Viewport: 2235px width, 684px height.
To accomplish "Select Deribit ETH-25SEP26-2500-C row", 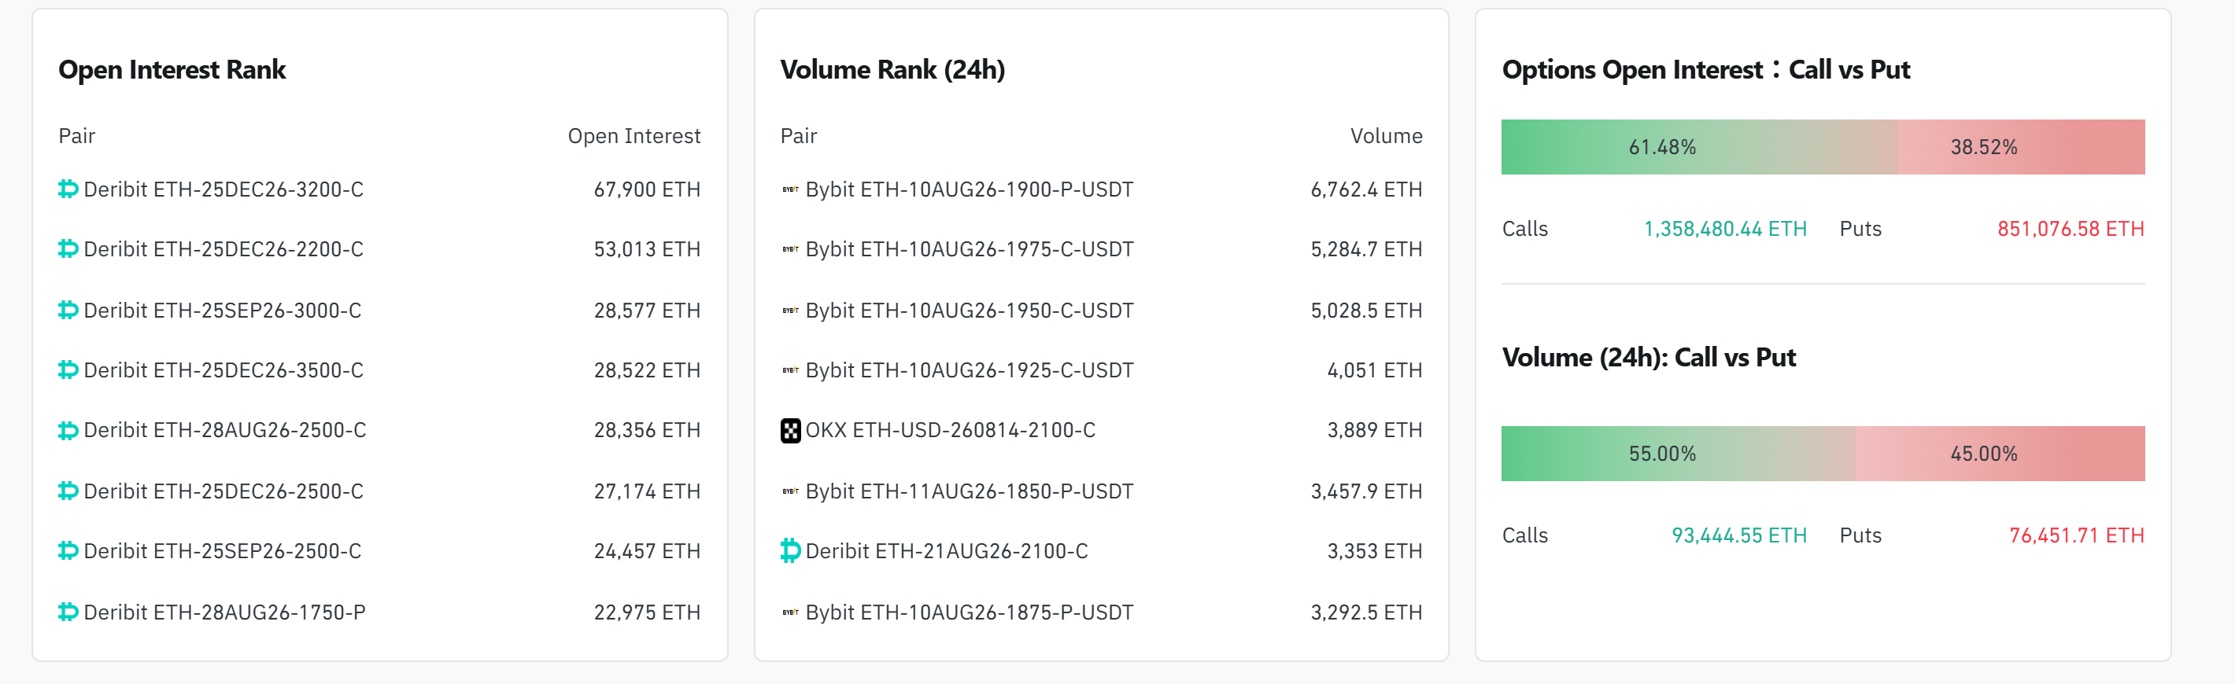I will (379, 550).
